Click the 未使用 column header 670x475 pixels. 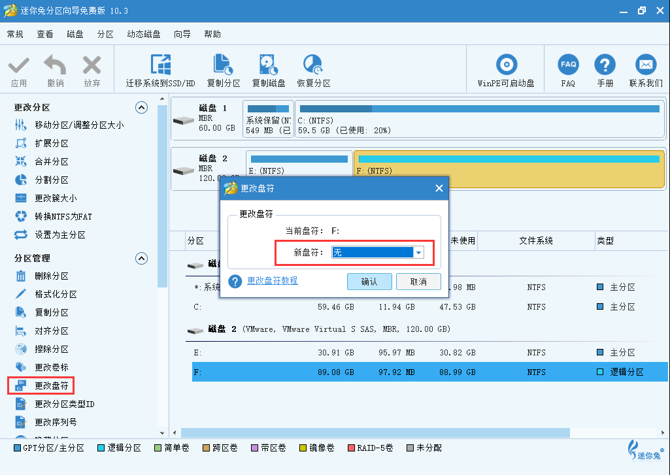pos(463,241)
